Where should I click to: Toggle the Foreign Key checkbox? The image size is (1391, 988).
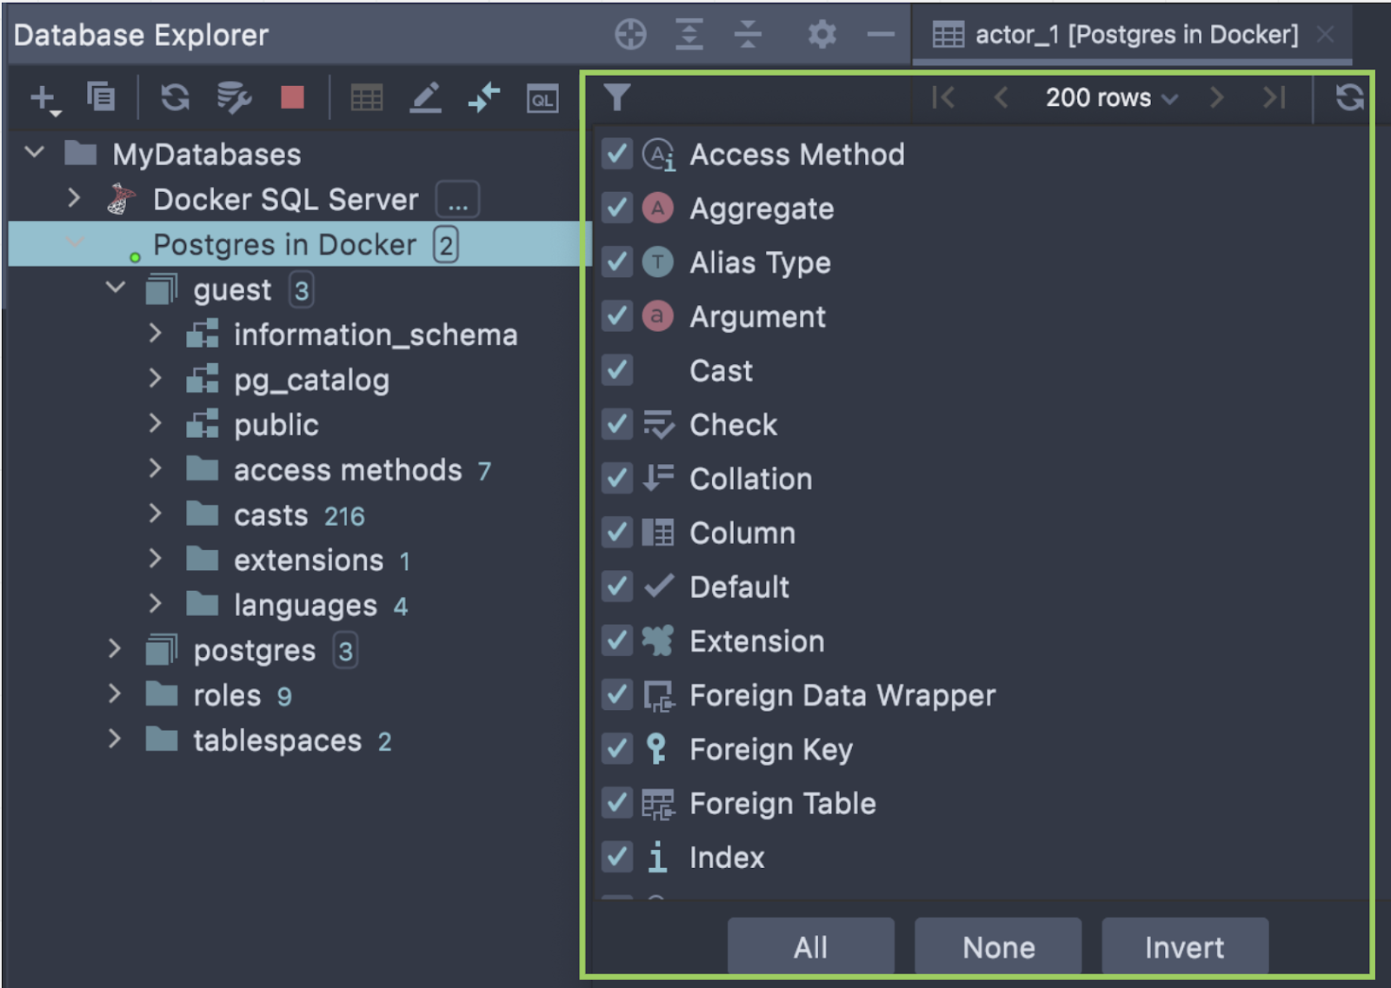(x=617, y=749)
